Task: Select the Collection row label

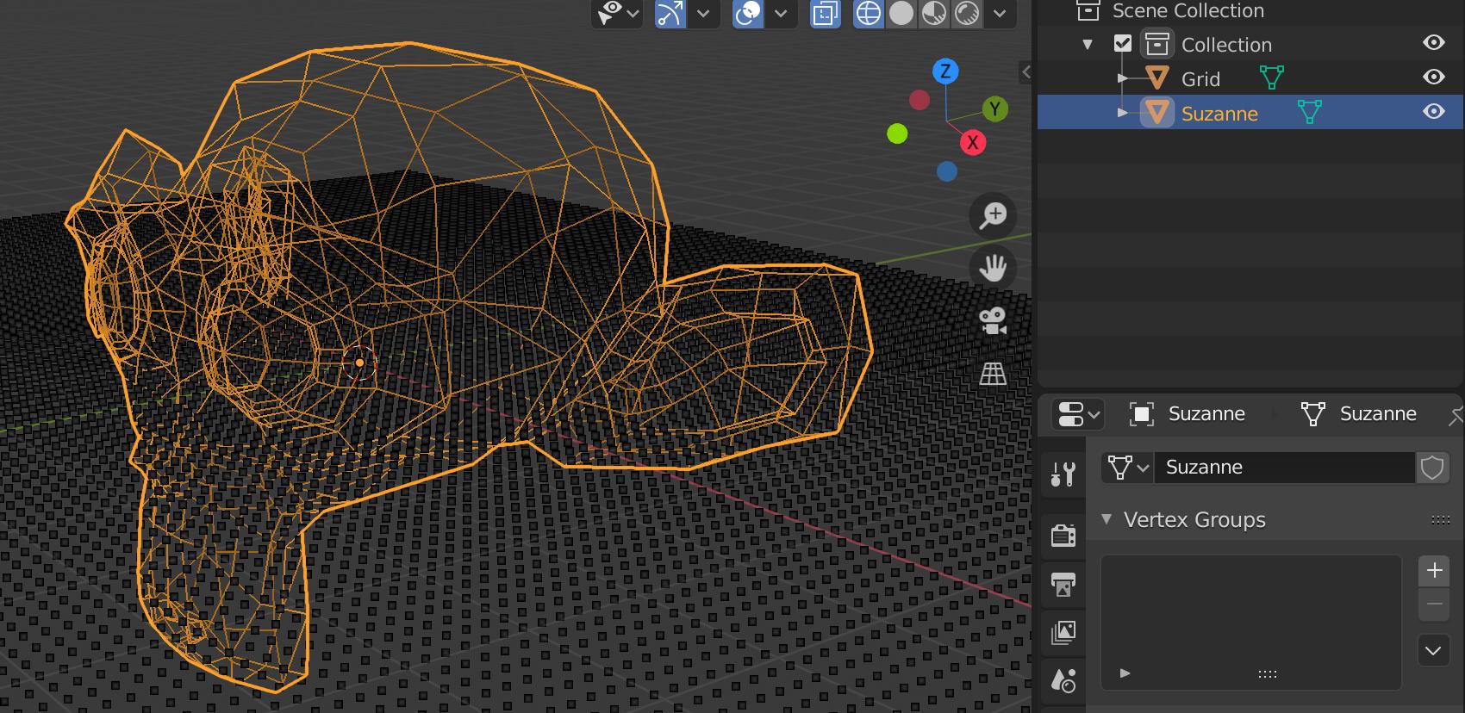Action: coord(1226,45)
